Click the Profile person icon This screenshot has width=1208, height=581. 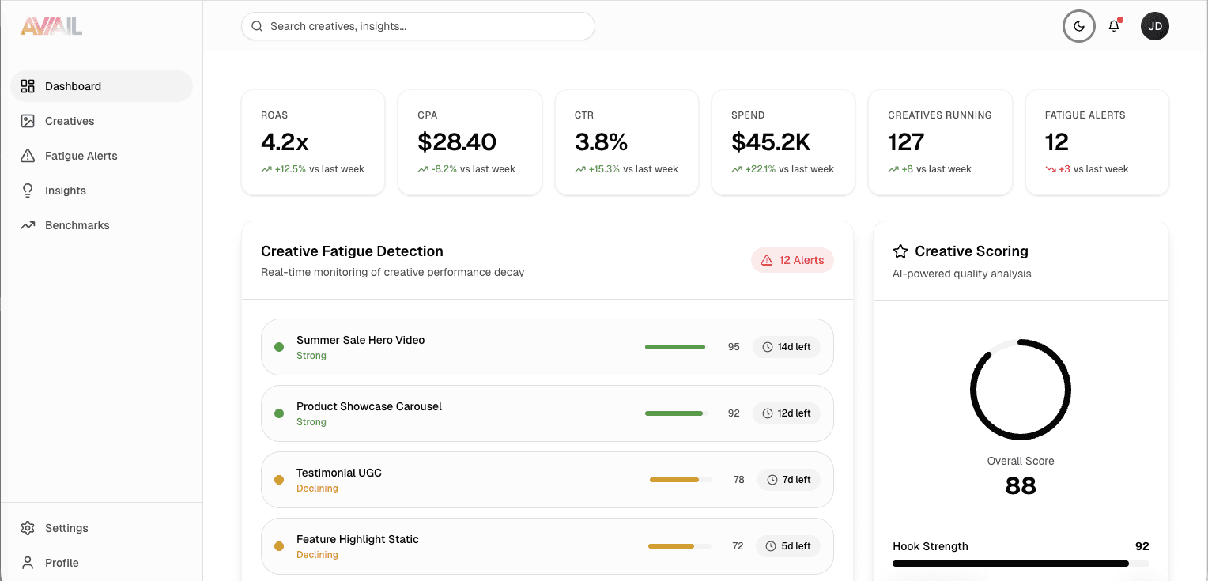click(x=28, y=563)
